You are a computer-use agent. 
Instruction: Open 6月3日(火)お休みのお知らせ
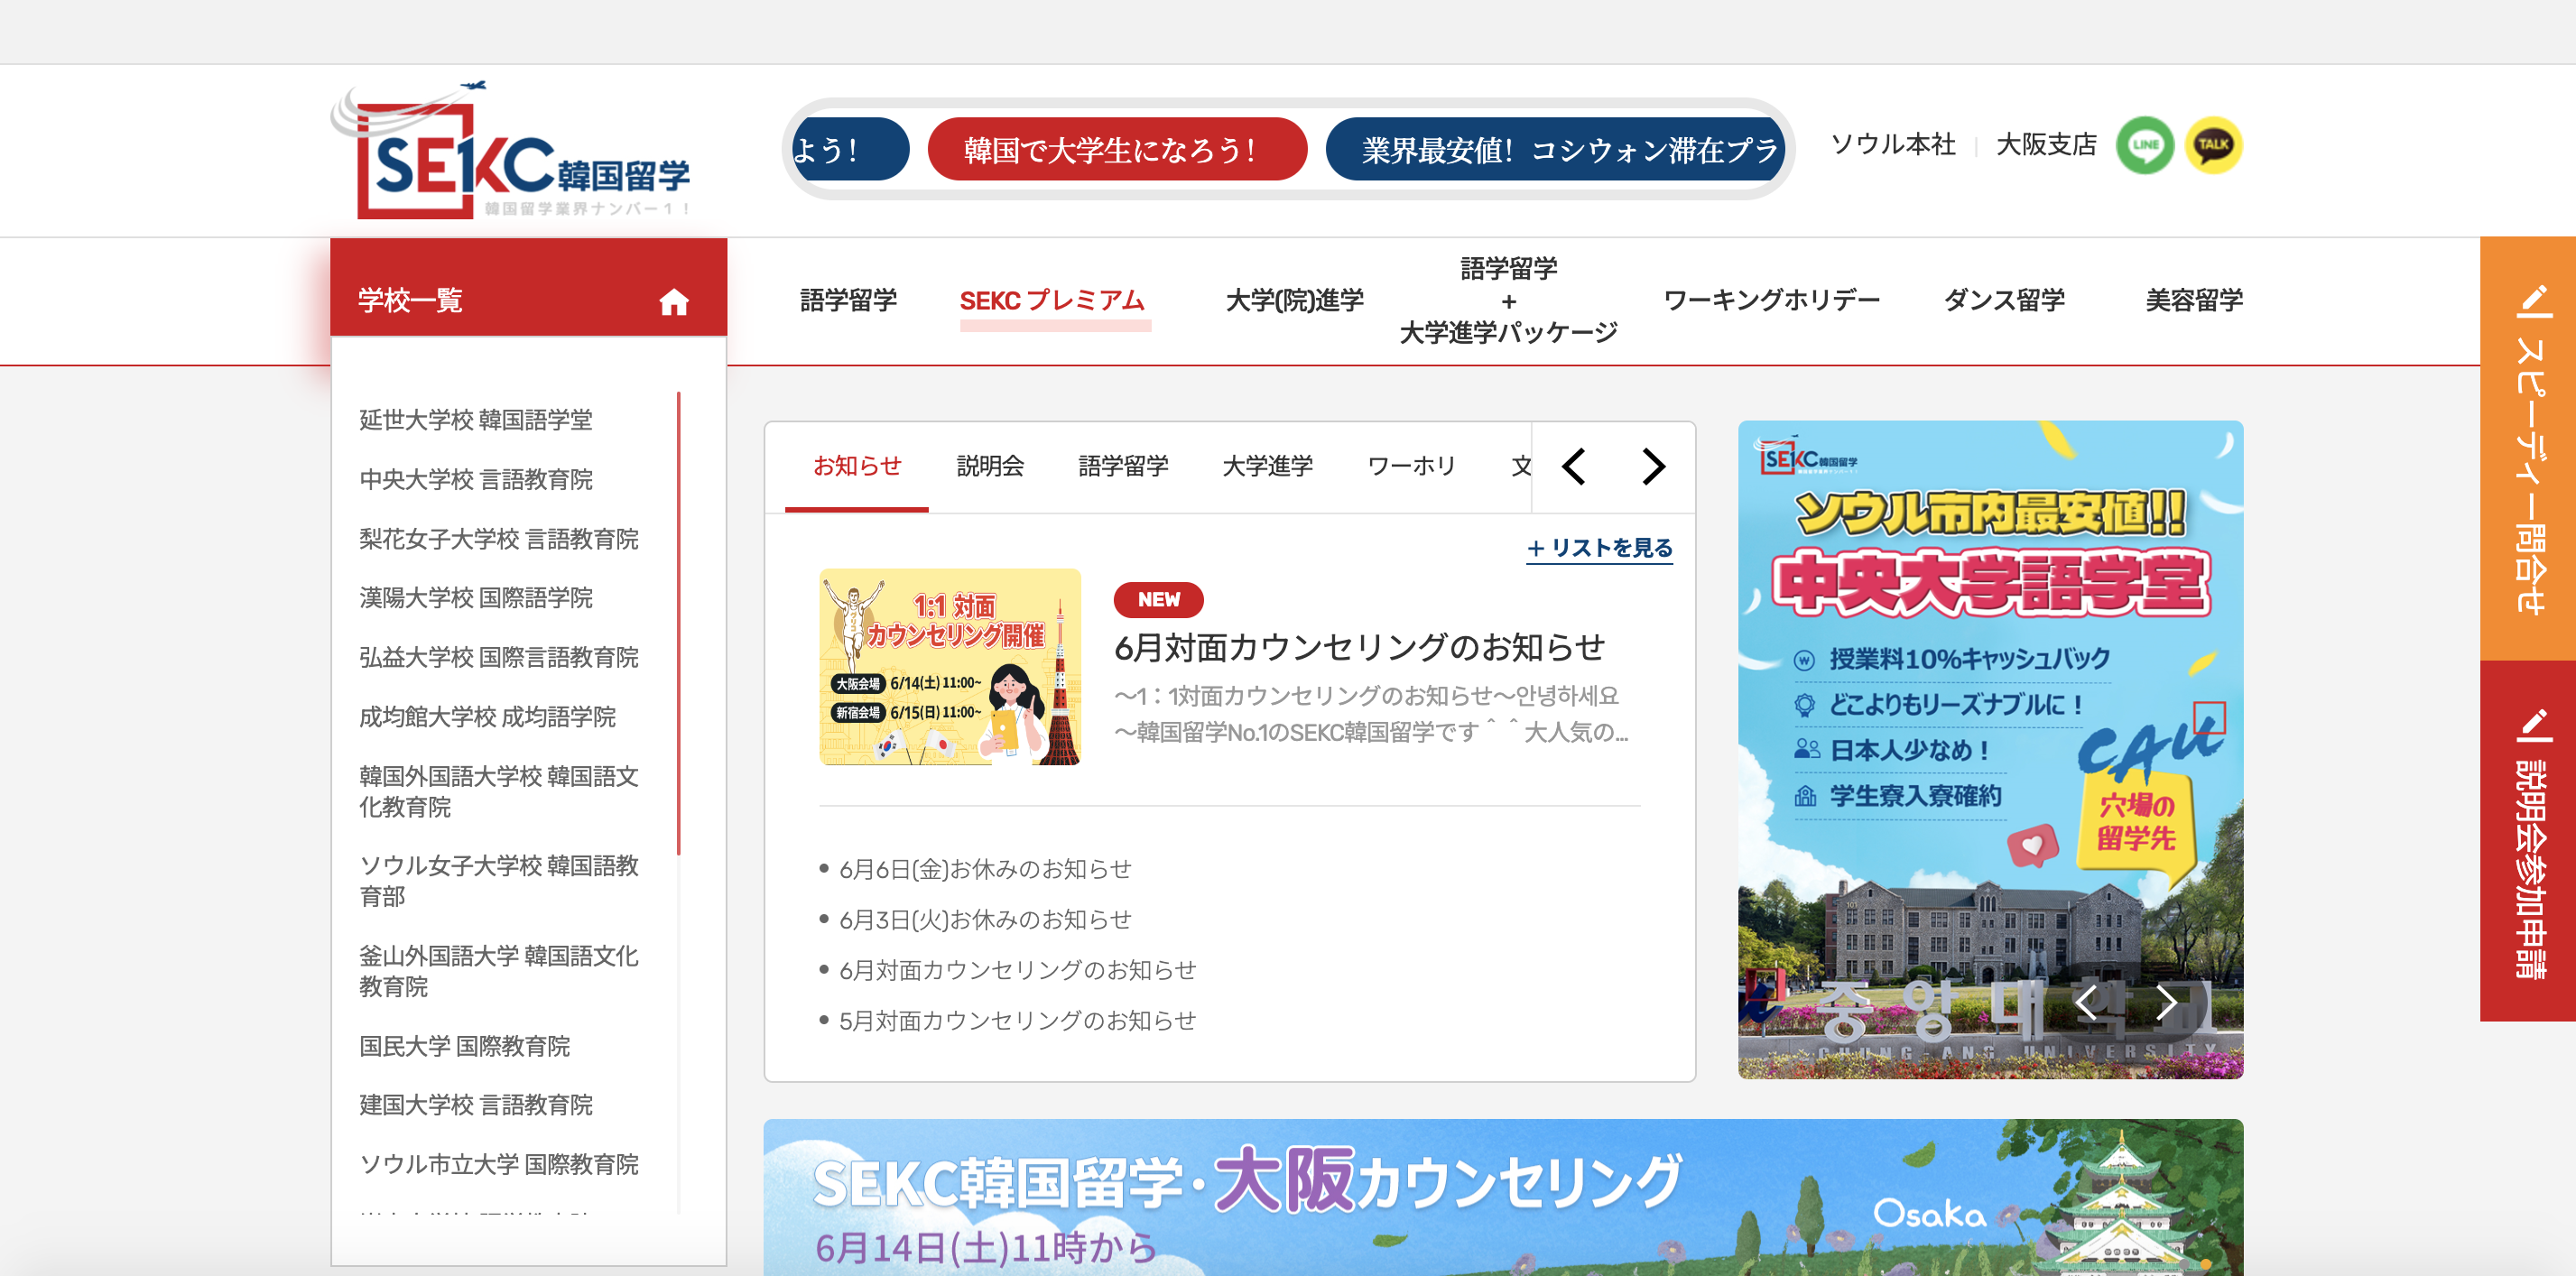pyautogui.click(x=985, y=920)
